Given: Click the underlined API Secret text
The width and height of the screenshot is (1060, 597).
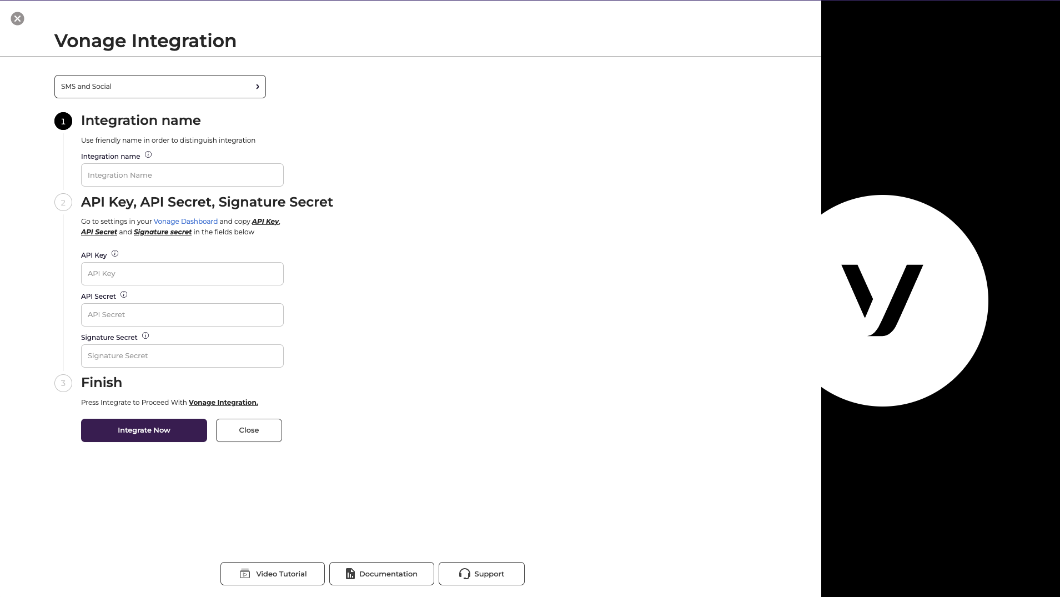Looking at the screenshot, I should click(x=99, y=232).
